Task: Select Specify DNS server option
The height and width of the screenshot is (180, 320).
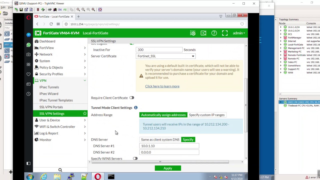Action: pyautogui.click(x=188, y=139)
